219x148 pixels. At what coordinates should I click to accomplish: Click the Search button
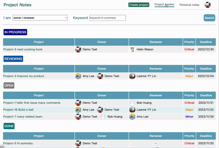pyautogui.click(x=209, y=18)
